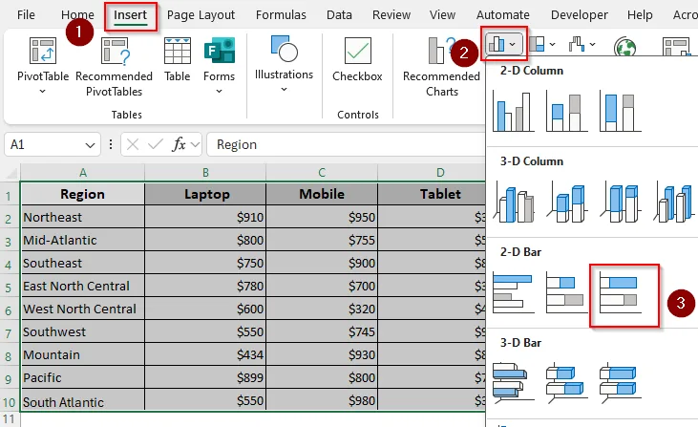Viewport: 698px width, 427px height.
Task: Open Recommended PivotTables
Action: (114, 67)
